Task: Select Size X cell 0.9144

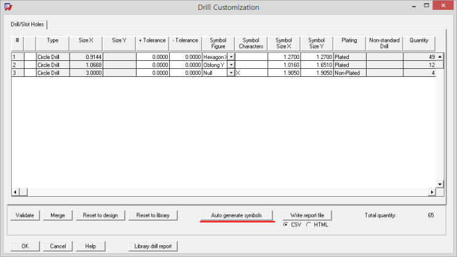Action: pos(86,57)
